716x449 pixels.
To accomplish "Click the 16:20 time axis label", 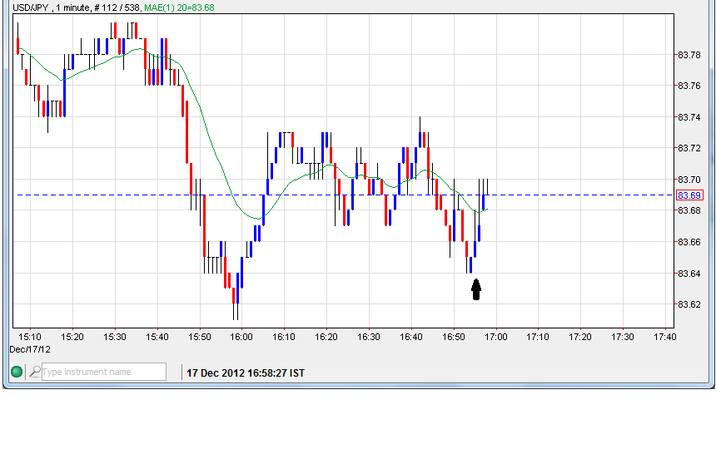I will point(326,337).
